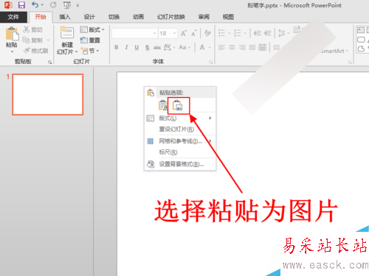The height and width of the screenshot is (276, 369).
Task: Center align text
Action: coord(232,47)
